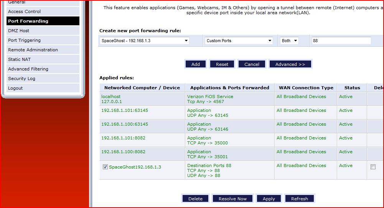Click the Delete button below rules

point(195,198)
